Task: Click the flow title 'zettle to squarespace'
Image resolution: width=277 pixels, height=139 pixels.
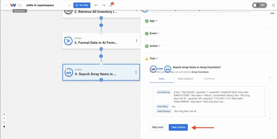Action: point(40,5)
